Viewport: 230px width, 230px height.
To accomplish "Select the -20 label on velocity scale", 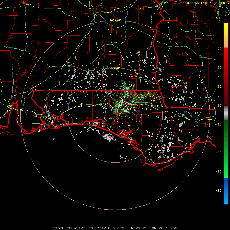I will coord(218,134).
